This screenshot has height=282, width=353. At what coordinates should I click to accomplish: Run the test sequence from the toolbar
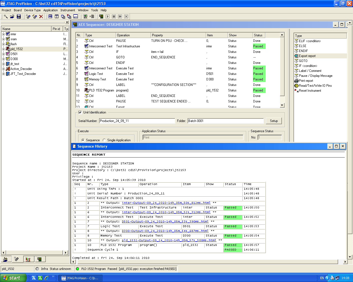[x=107, y=17]
